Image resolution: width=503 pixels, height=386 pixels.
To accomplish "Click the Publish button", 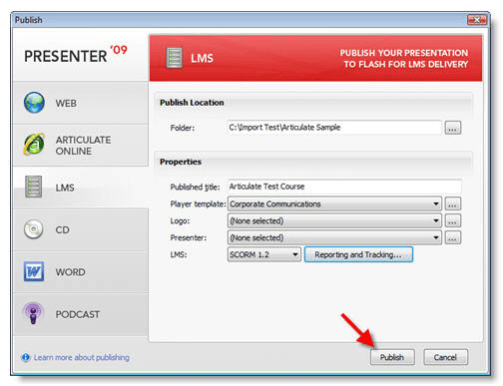I will click(392, 357).
